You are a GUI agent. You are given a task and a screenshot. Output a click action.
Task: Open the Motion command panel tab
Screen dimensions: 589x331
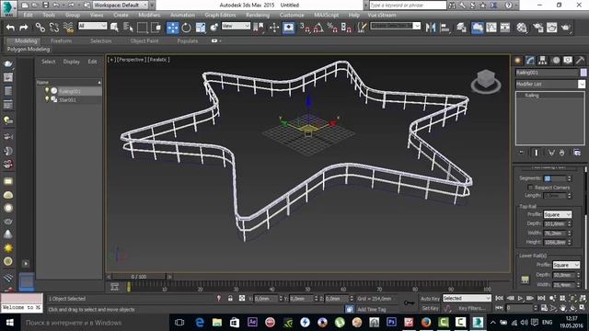tap(556, 61)
